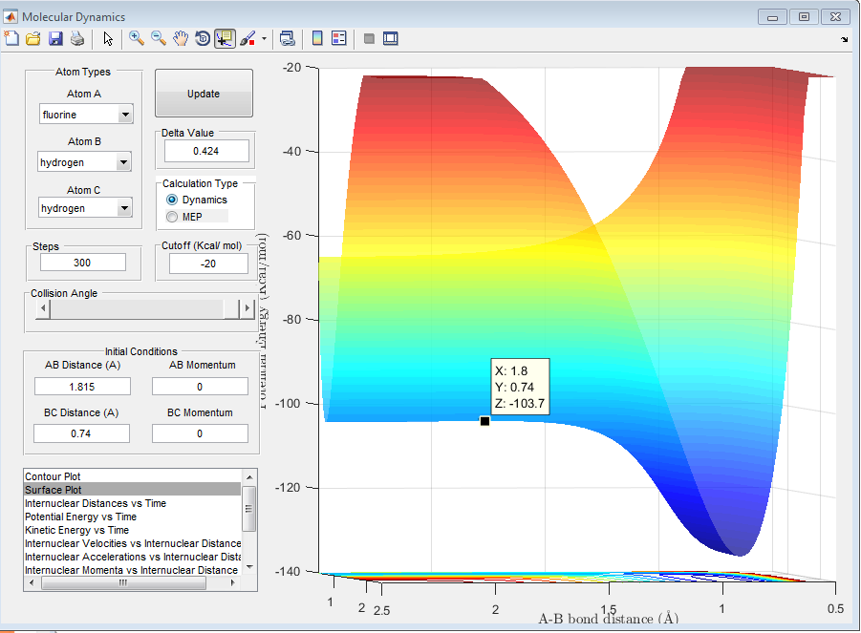Activate the Rotate 3D tool
This screenshot has width=861, height=633.
point(203,38)
